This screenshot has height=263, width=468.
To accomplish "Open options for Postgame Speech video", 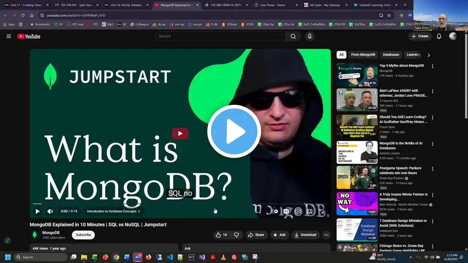I will point(433,169).
